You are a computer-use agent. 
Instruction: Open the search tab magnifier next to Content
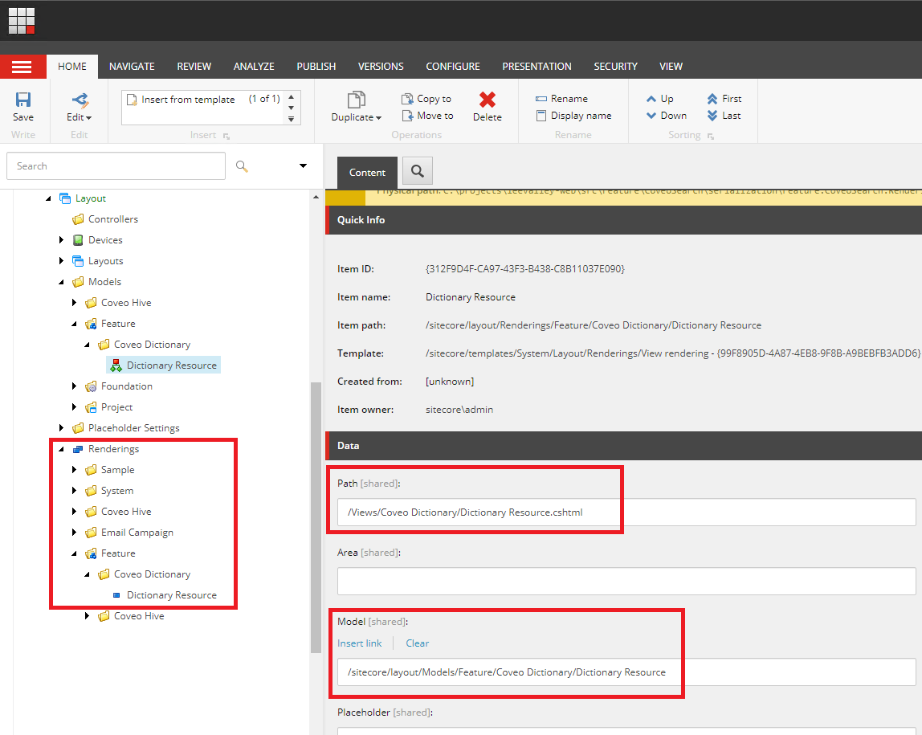[x=418, y=171]
